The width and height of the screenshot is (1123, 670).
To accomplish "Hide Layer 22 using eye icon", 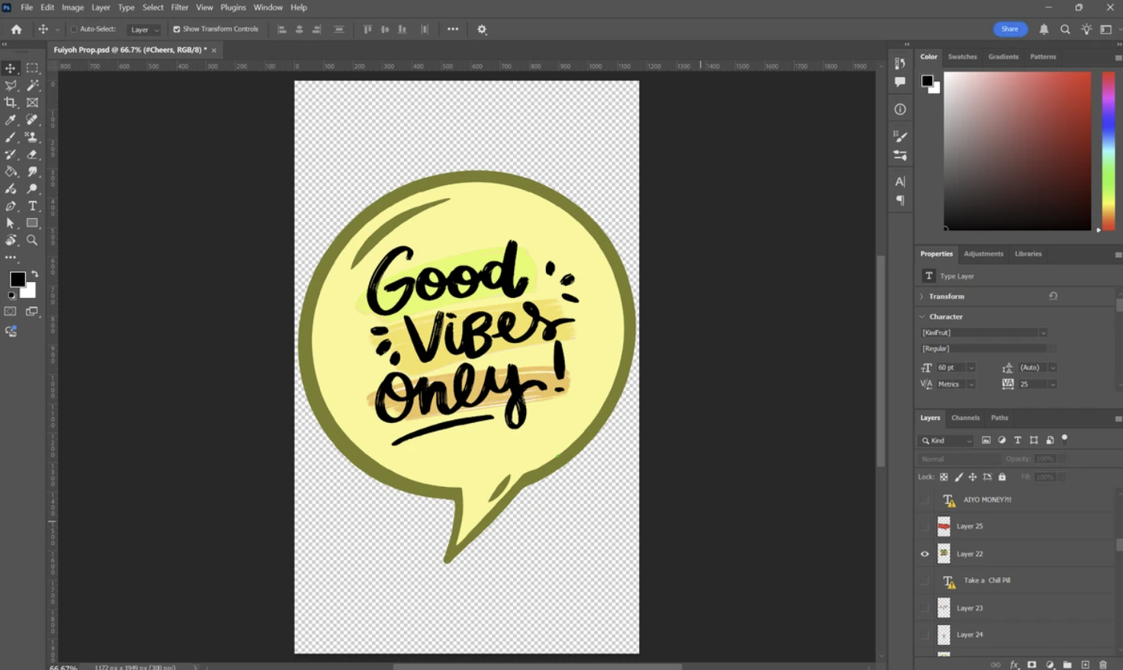I will tap(925, 554).
